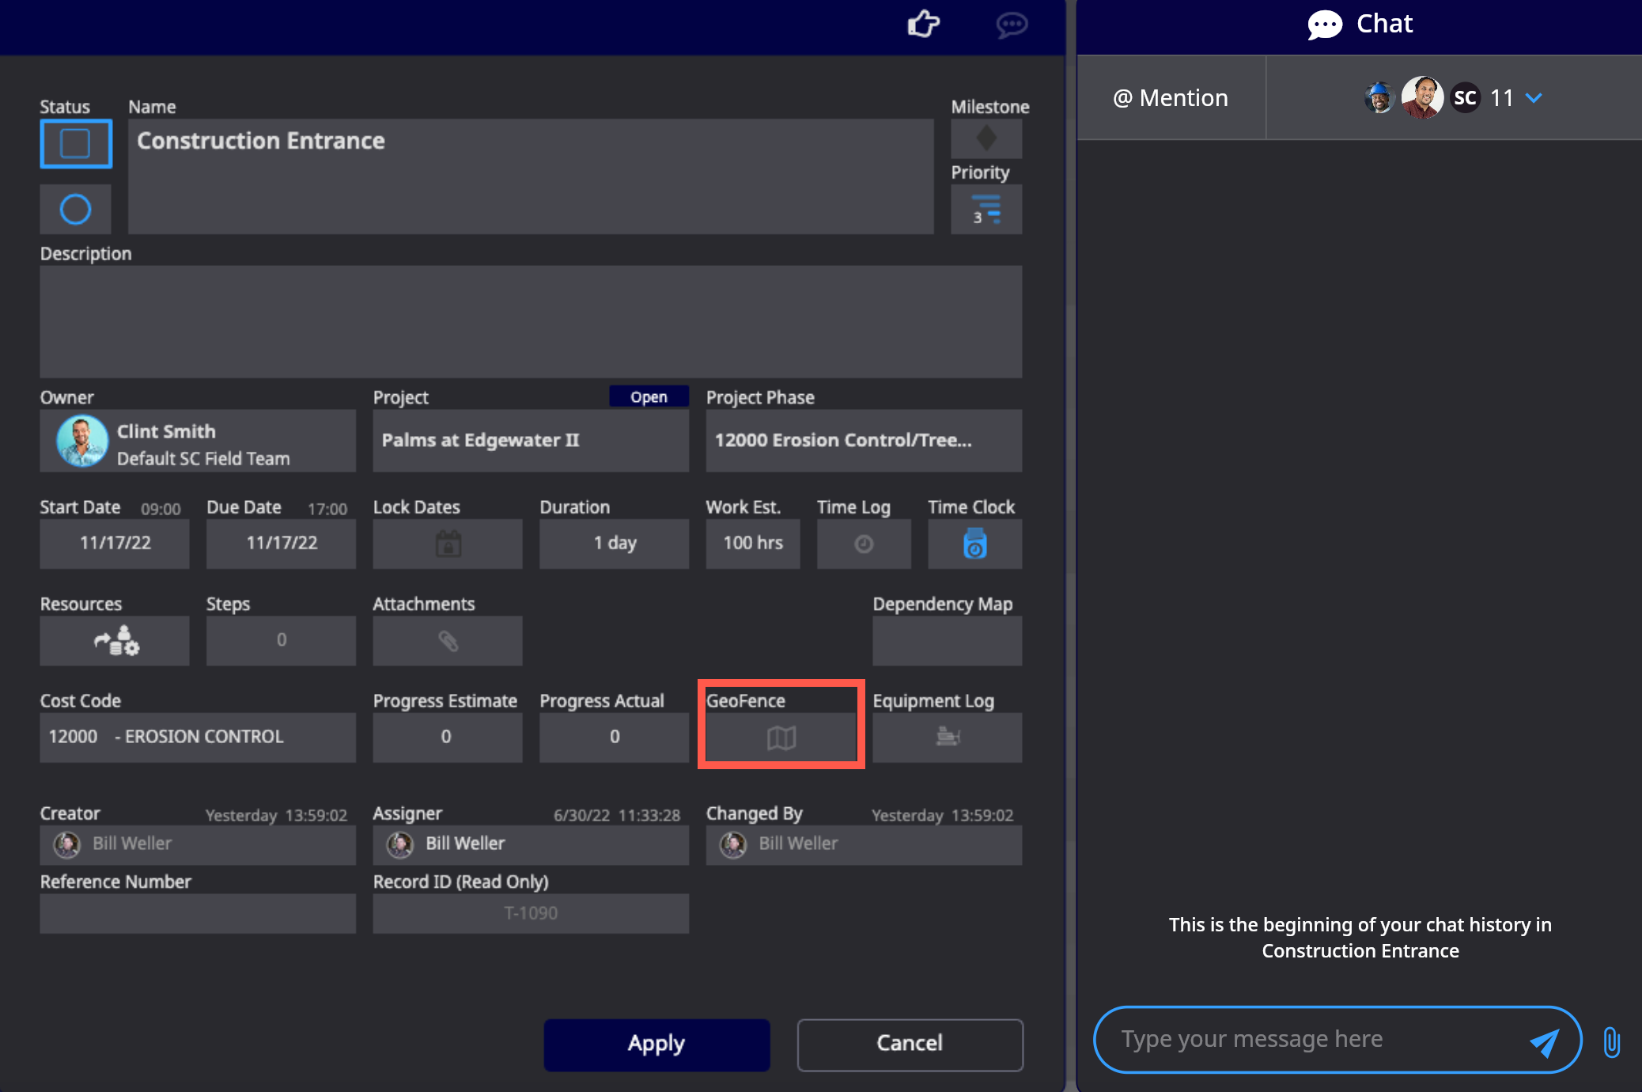1642x1092 pixels.
Task: Open the Time Log clock icon
Action: (864, 544)
